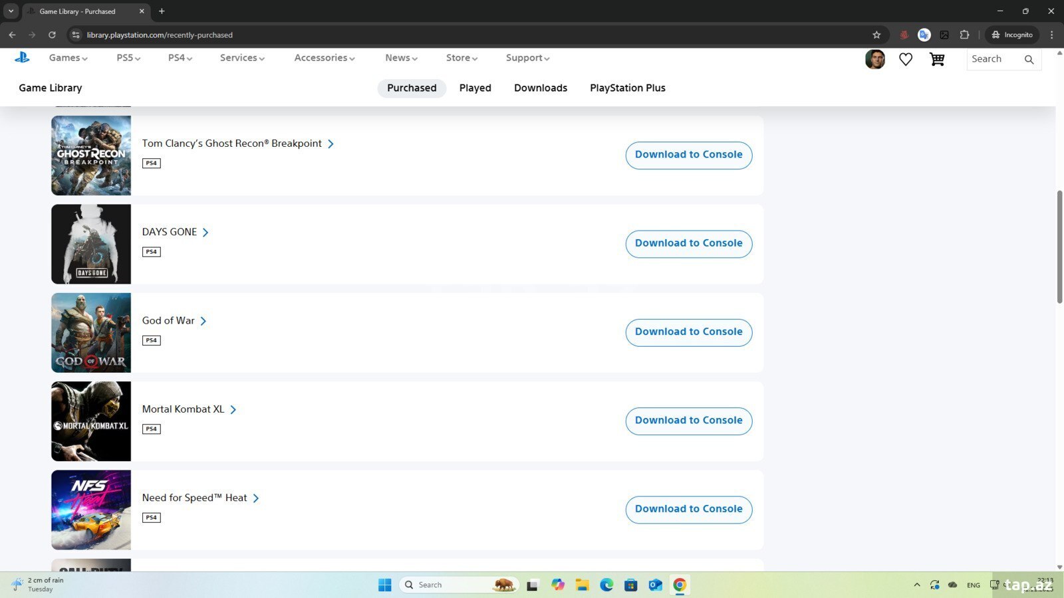Screen dimensions: 1064x598
Task: Open the browser extensions puzzle icon
Action: [x=964, y=35]
